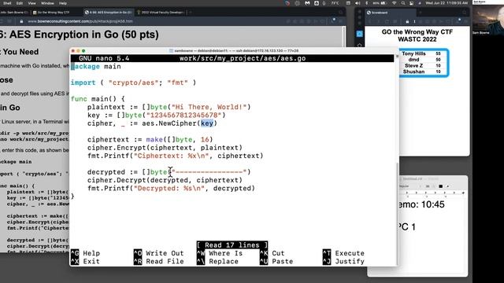Click the cipher.Encrypt line
The height and width of the screenshot is (283, 504).
(x=165, y=148)
